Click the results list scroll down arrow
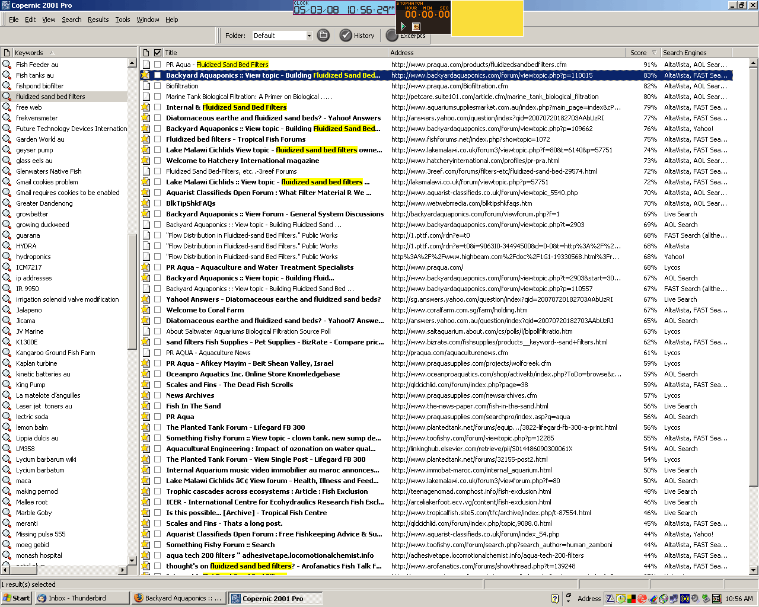Viewport: 759px width, 607px height. point(754,570)
